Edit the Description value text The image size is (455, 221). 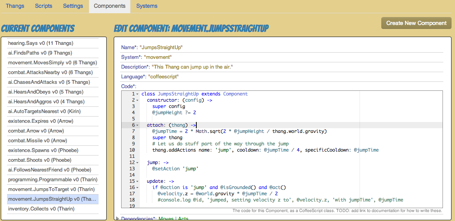(x=193, y=67)
